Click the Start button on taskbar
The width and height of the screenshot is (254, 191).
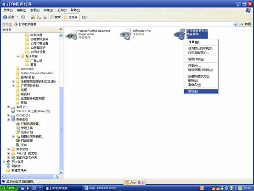[x=9, y=188]
